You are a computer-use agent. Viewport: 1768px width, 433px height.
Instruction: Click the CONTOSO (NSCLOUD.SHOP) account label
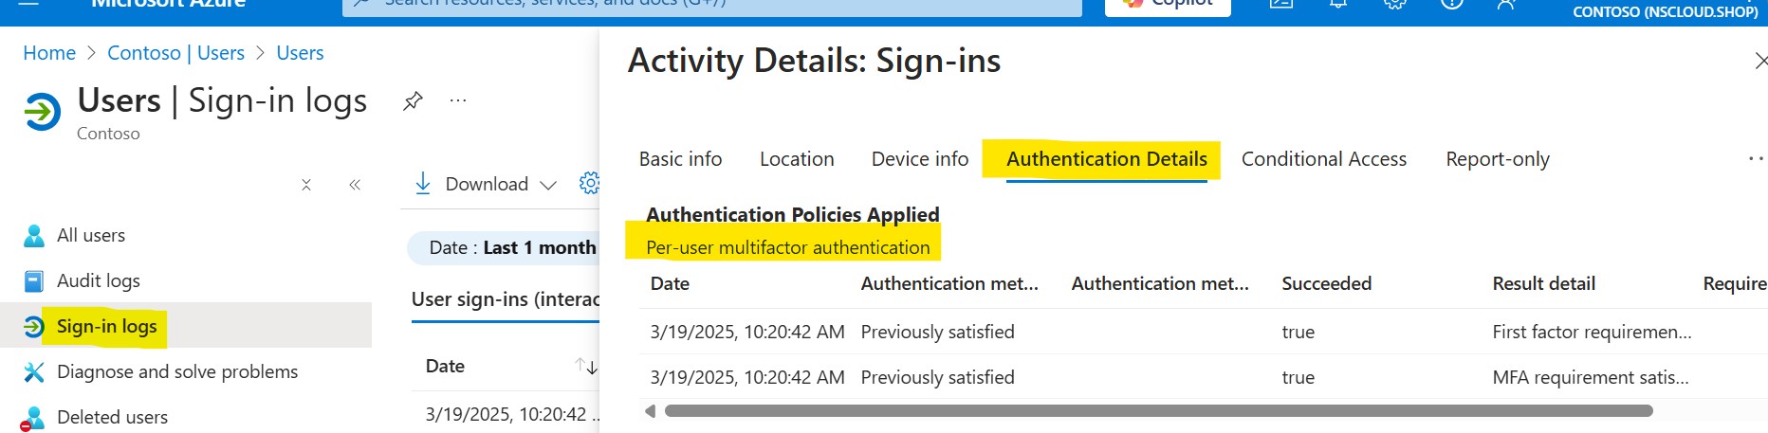1665,12
